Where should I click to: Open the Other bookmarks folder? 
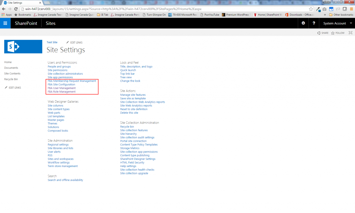click(341, 15)
